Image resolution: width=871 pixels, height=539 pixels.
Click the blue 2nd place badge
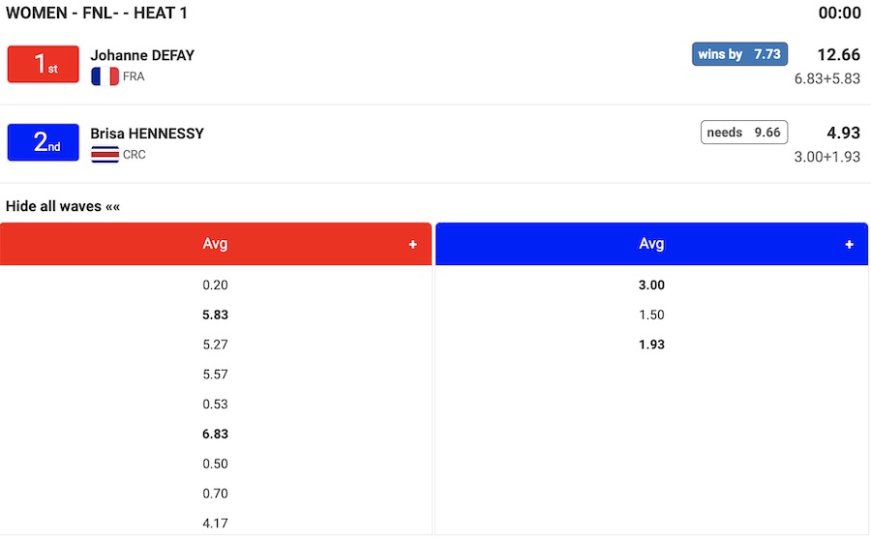(43, 142)
